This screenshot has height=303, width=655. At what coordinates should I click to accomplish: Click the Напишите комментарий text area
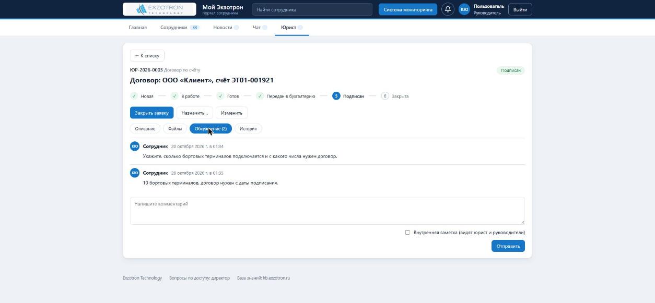pos(327,211)
